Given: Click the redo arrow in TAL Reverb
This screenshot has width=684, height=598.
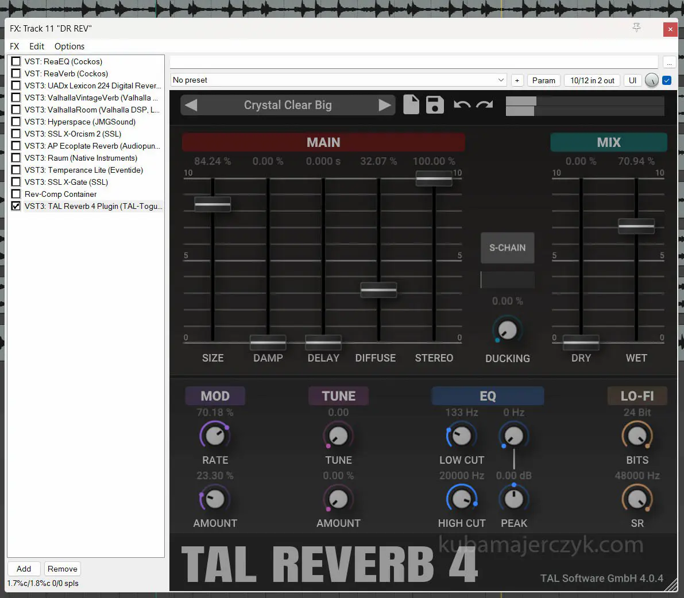Looking at the screenshot, I should 485,105.
